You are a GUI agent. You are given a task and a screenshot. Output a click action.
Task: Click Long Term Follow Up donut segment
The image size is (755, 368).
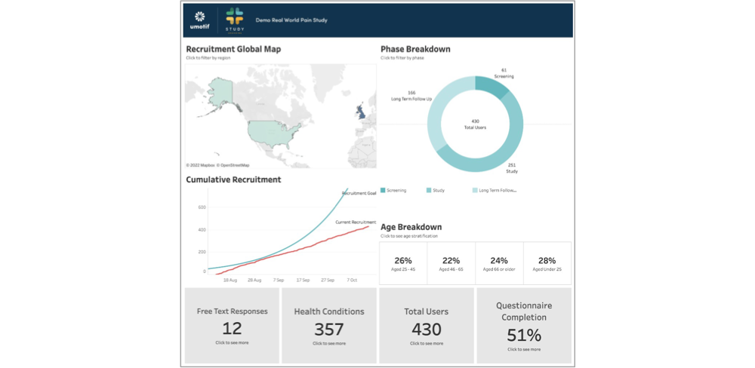(440, 113)
